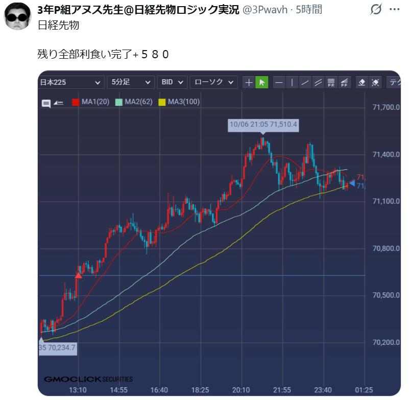Toggle the MA1(20) red legend swatch
This screenshot has height=400, width=412.
coord(76,102)
